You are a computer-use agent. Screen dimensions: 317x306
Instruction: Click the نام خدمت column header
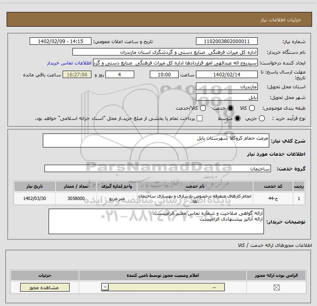(x=195, y=186)
